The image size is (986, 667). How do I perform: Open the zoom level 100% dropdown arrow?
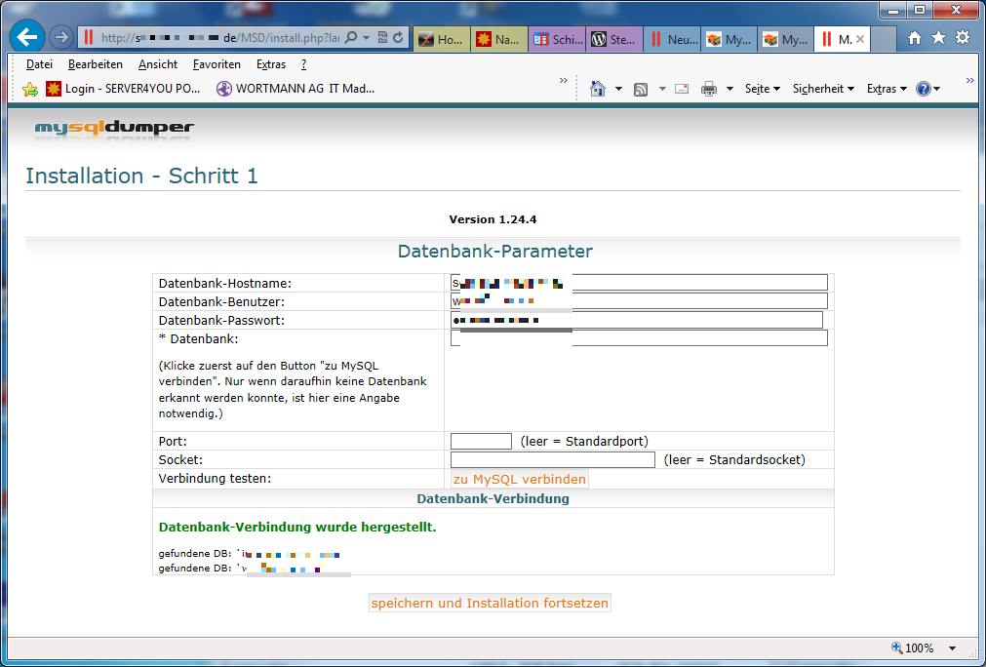[952, 648]
